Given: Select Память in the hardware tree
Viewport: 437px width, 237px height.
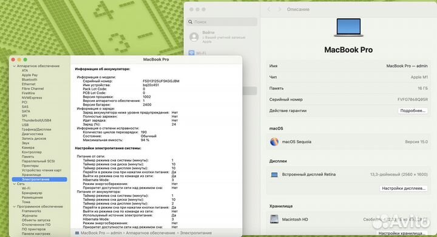Looking at the screenshot, I should point(27,156).
